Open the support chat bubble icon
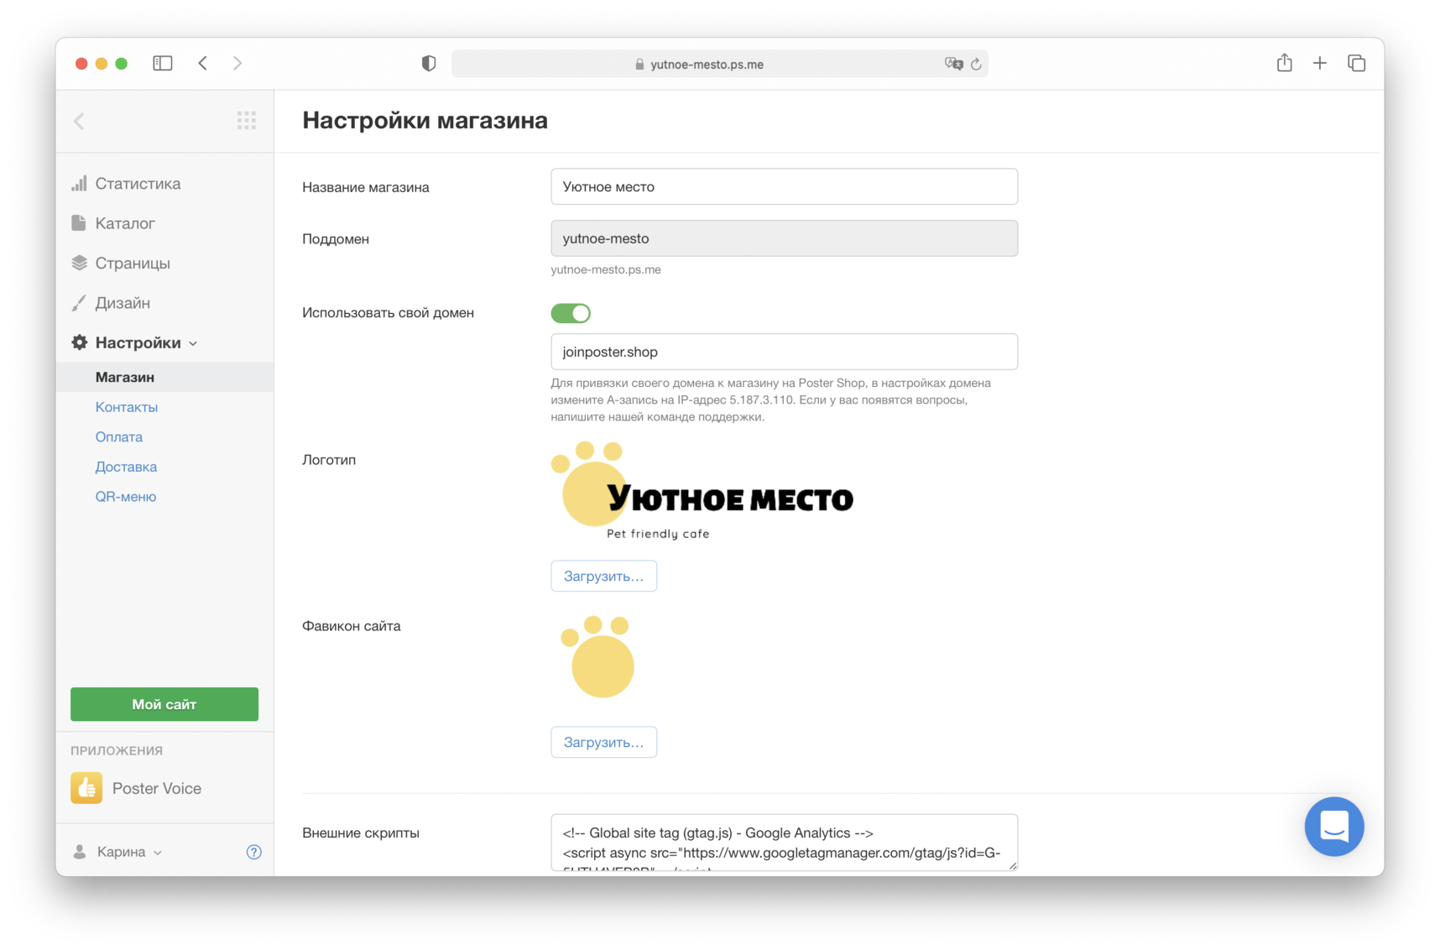1440x950 pixels. [x=1333, y=827]
